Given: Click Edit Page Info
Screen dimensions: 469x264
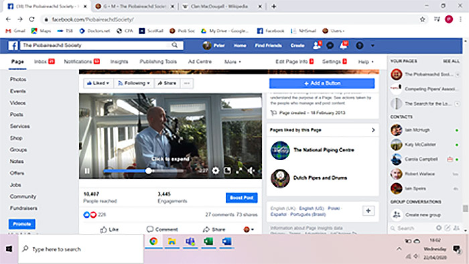Looking at the screenshot, I should coord(294,62).
